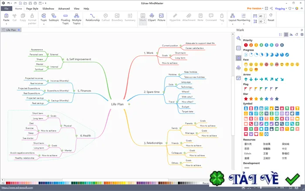Image resolution: width=305 pixels, height=191 pixels.
Task: Insert a Tag
Action: pos(222,17)
